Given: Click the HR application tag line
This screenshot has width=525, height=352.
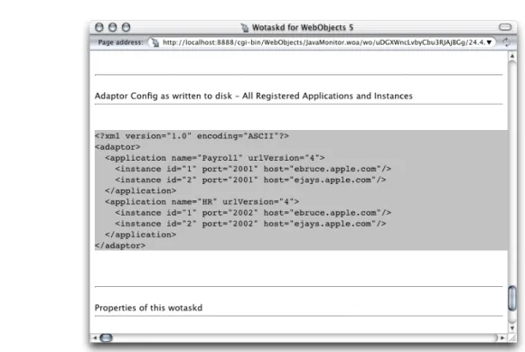Looking at the screenshot, I should click(x=202, y=202).
